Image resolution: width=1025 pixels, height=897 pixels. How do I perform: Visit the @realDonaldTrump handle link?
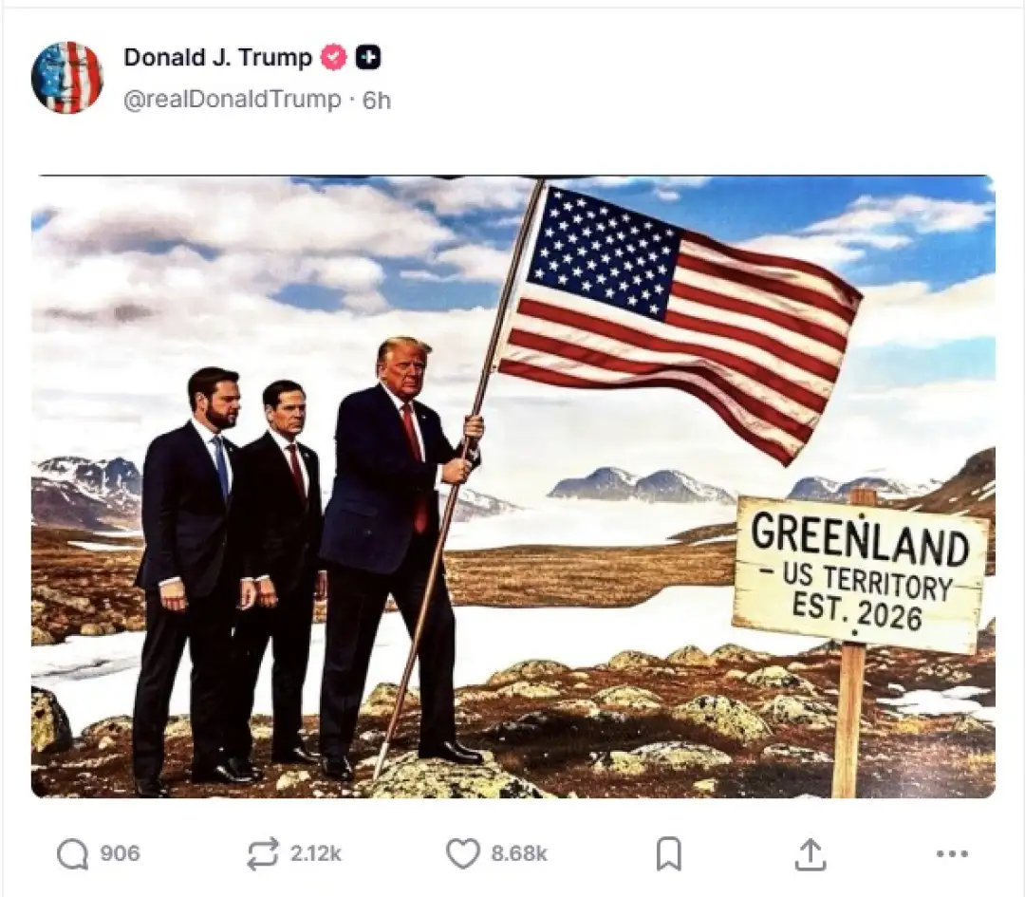[233, 100]
